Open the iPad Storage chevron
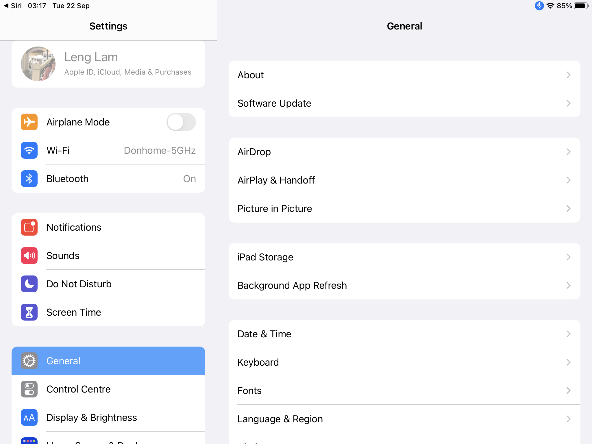The height and width of the screenshot is (444, 592). [568, 257]
